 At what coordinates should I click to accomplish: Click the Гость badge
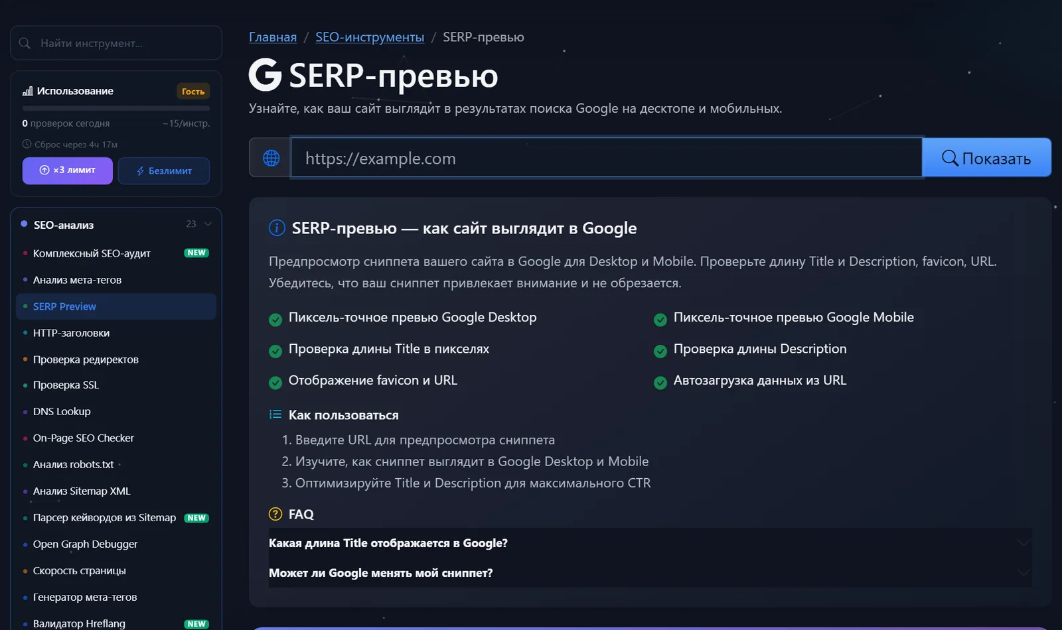tap(193, 92)
